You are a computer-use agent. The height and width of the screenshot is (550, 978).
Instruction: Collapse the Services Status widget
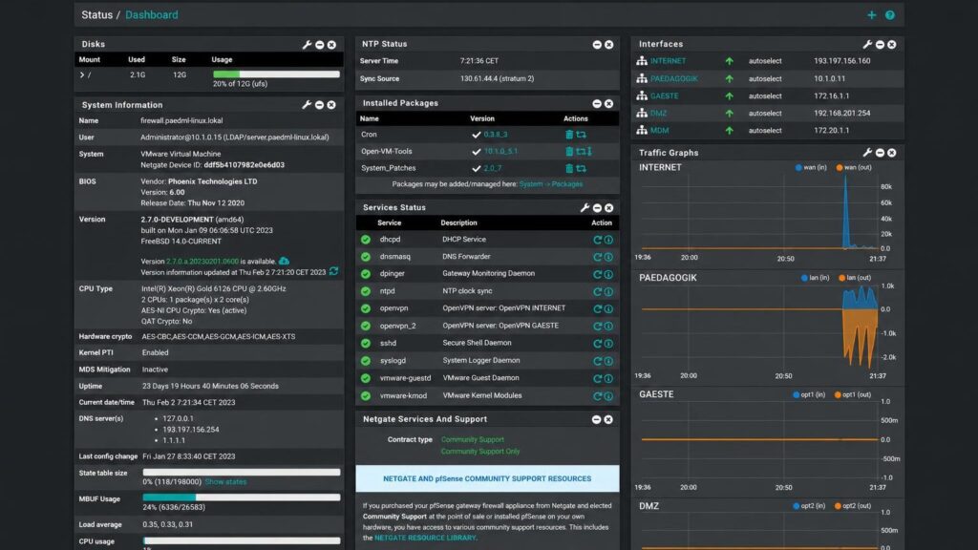[598, 207]
